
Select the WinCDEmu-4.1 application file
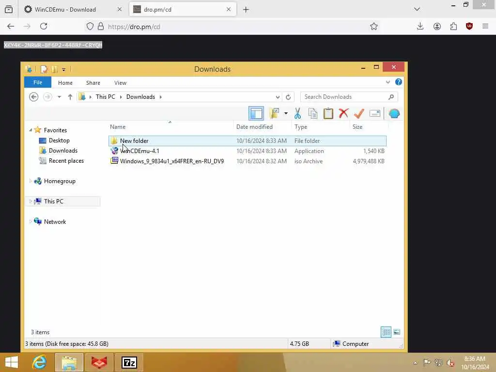tap(248, 151)
